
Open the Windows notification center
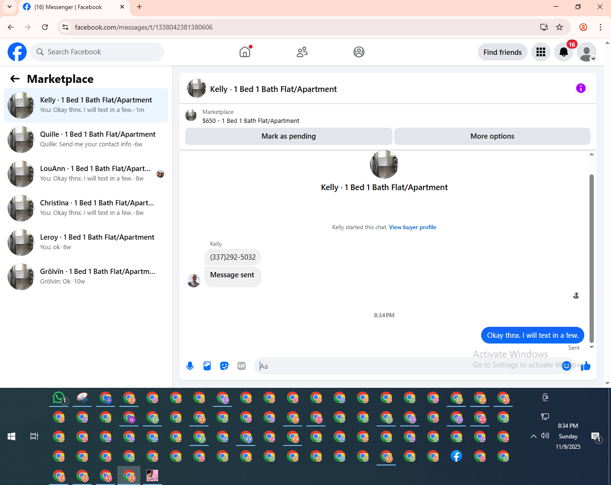point(596,436)
